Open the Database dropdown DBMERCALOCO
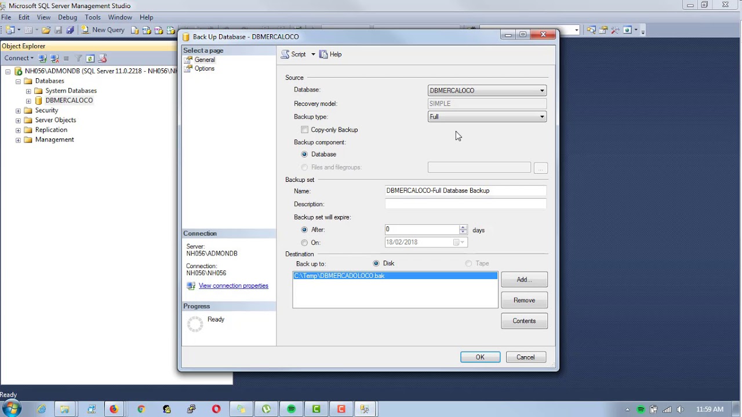742x417 pixels. pyautogui.click(x=487, y=90)
